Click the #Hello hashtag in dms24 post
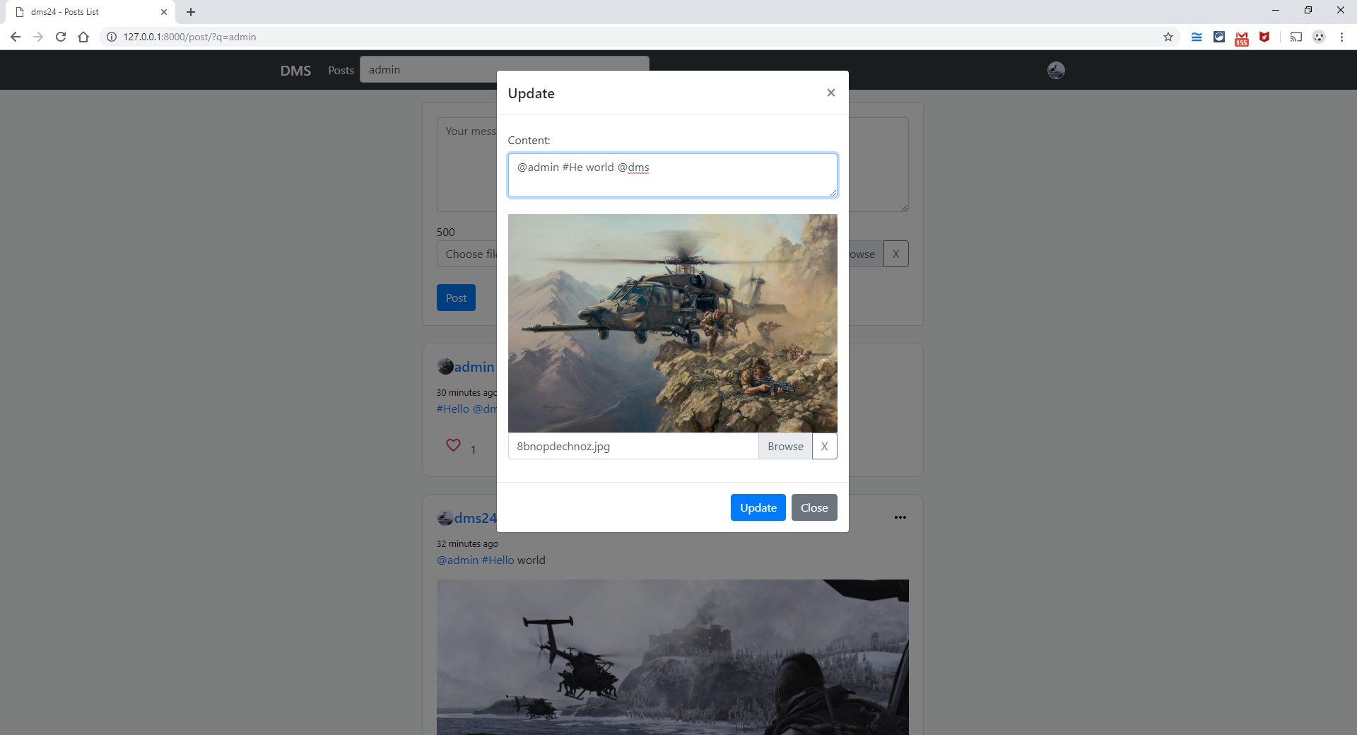This screenshot has height=735, width=1357. click(x=498, y=560)
